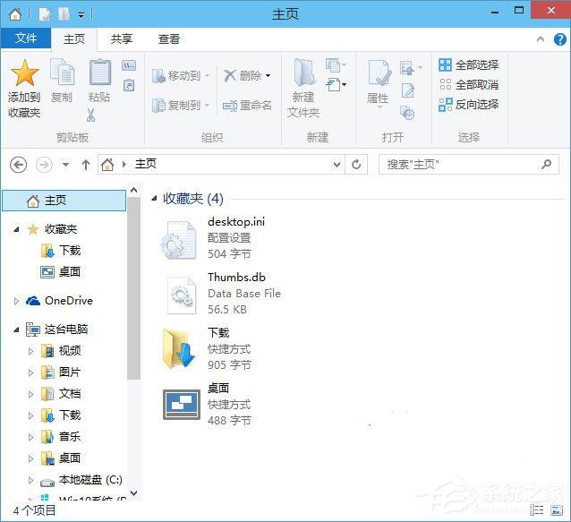Click the 重命名 rename button
The image size is (571, 522).
(x=247, y=106)
